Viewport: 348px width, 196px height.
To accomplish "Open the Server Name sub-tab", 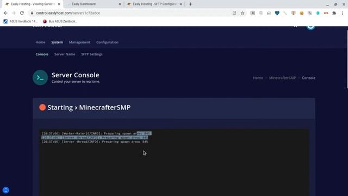I will 65,54.
